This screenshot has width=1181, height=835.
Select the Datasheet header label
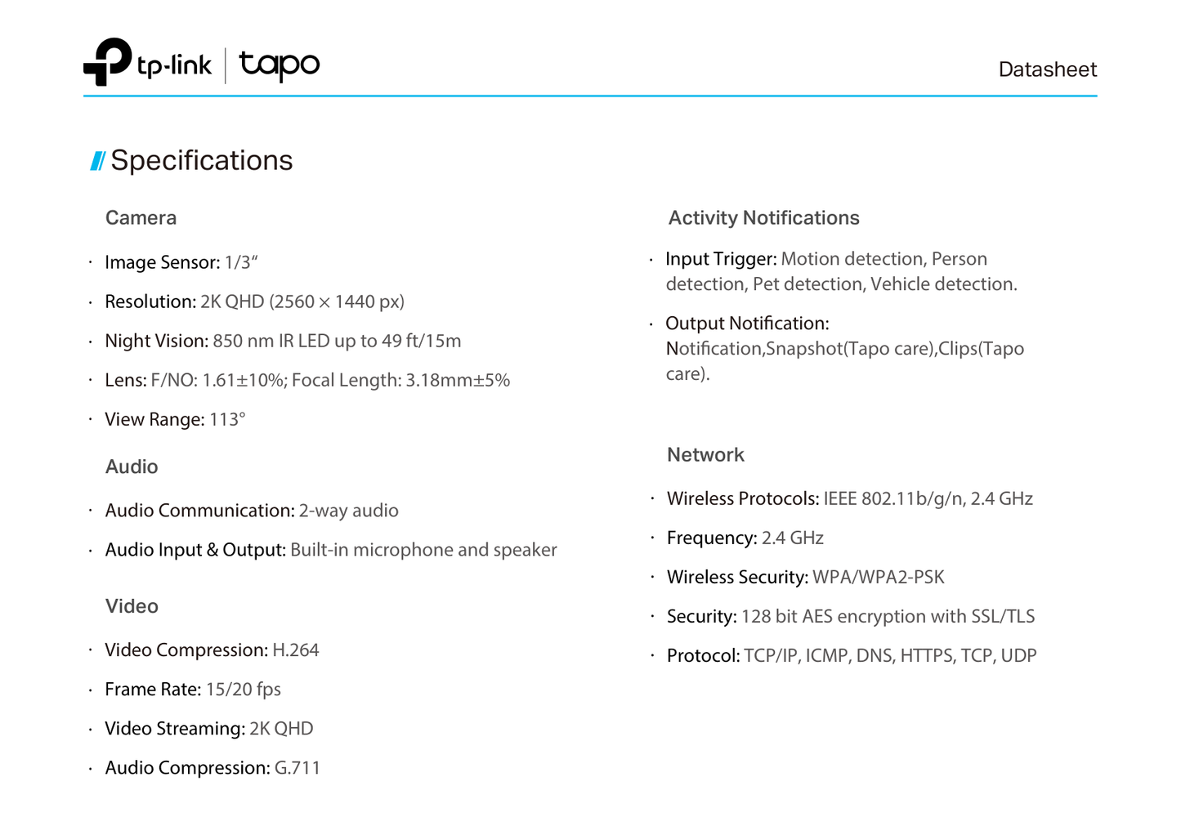tap(1047, 69)
